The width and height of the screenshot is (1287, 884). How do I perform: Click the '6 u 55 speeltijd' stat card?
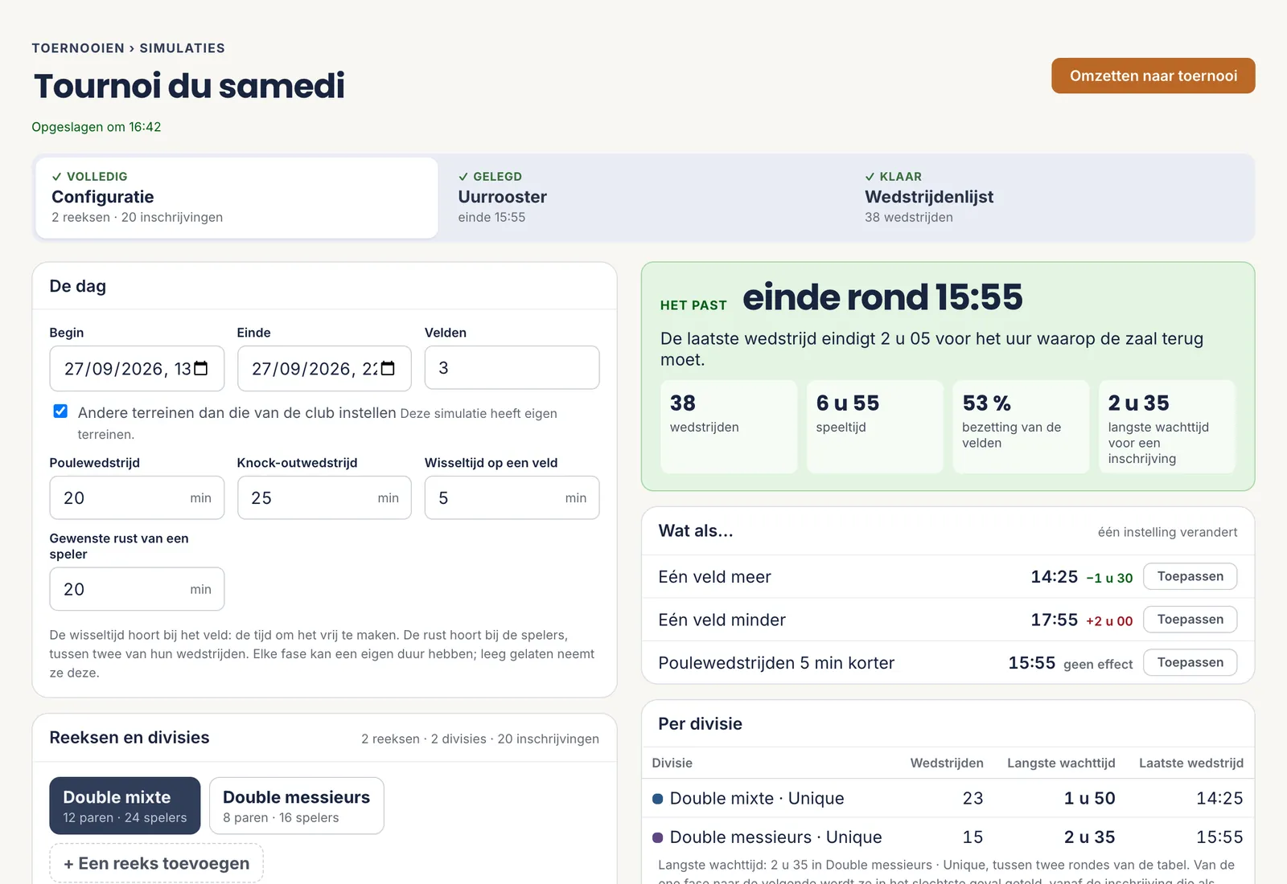[874, 427]
